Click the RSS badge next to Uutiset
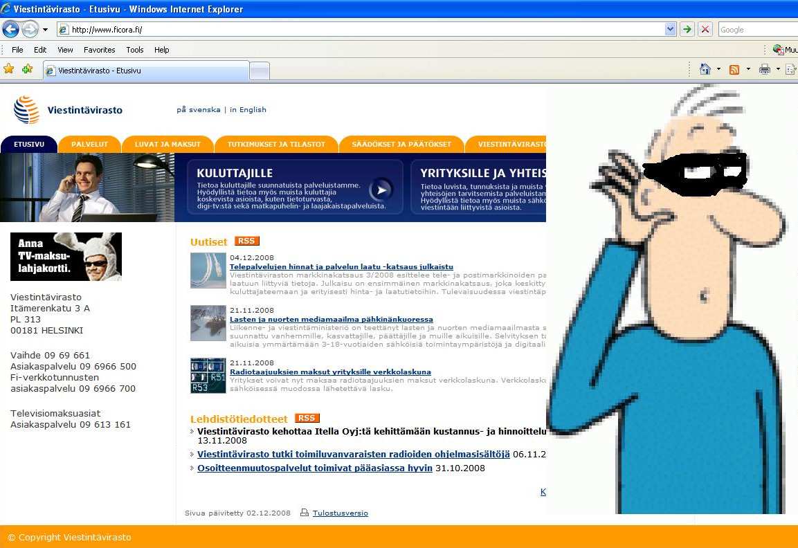The width and height of the screenshot is (798, 548). coord(247,241)
